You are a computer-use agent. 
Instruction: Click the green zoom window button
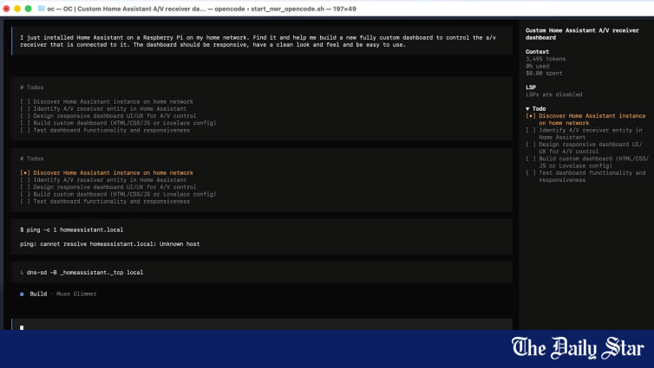pos(28,9)
